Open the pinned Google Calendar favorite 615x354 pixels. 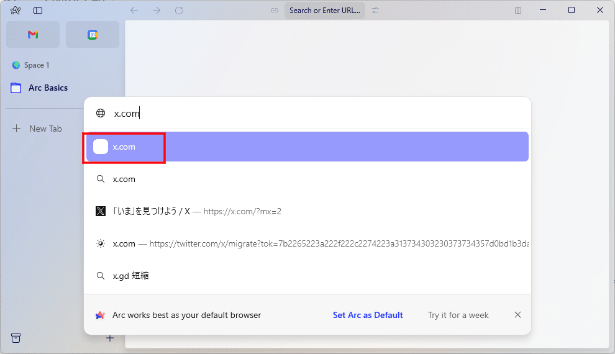[93, 35]
